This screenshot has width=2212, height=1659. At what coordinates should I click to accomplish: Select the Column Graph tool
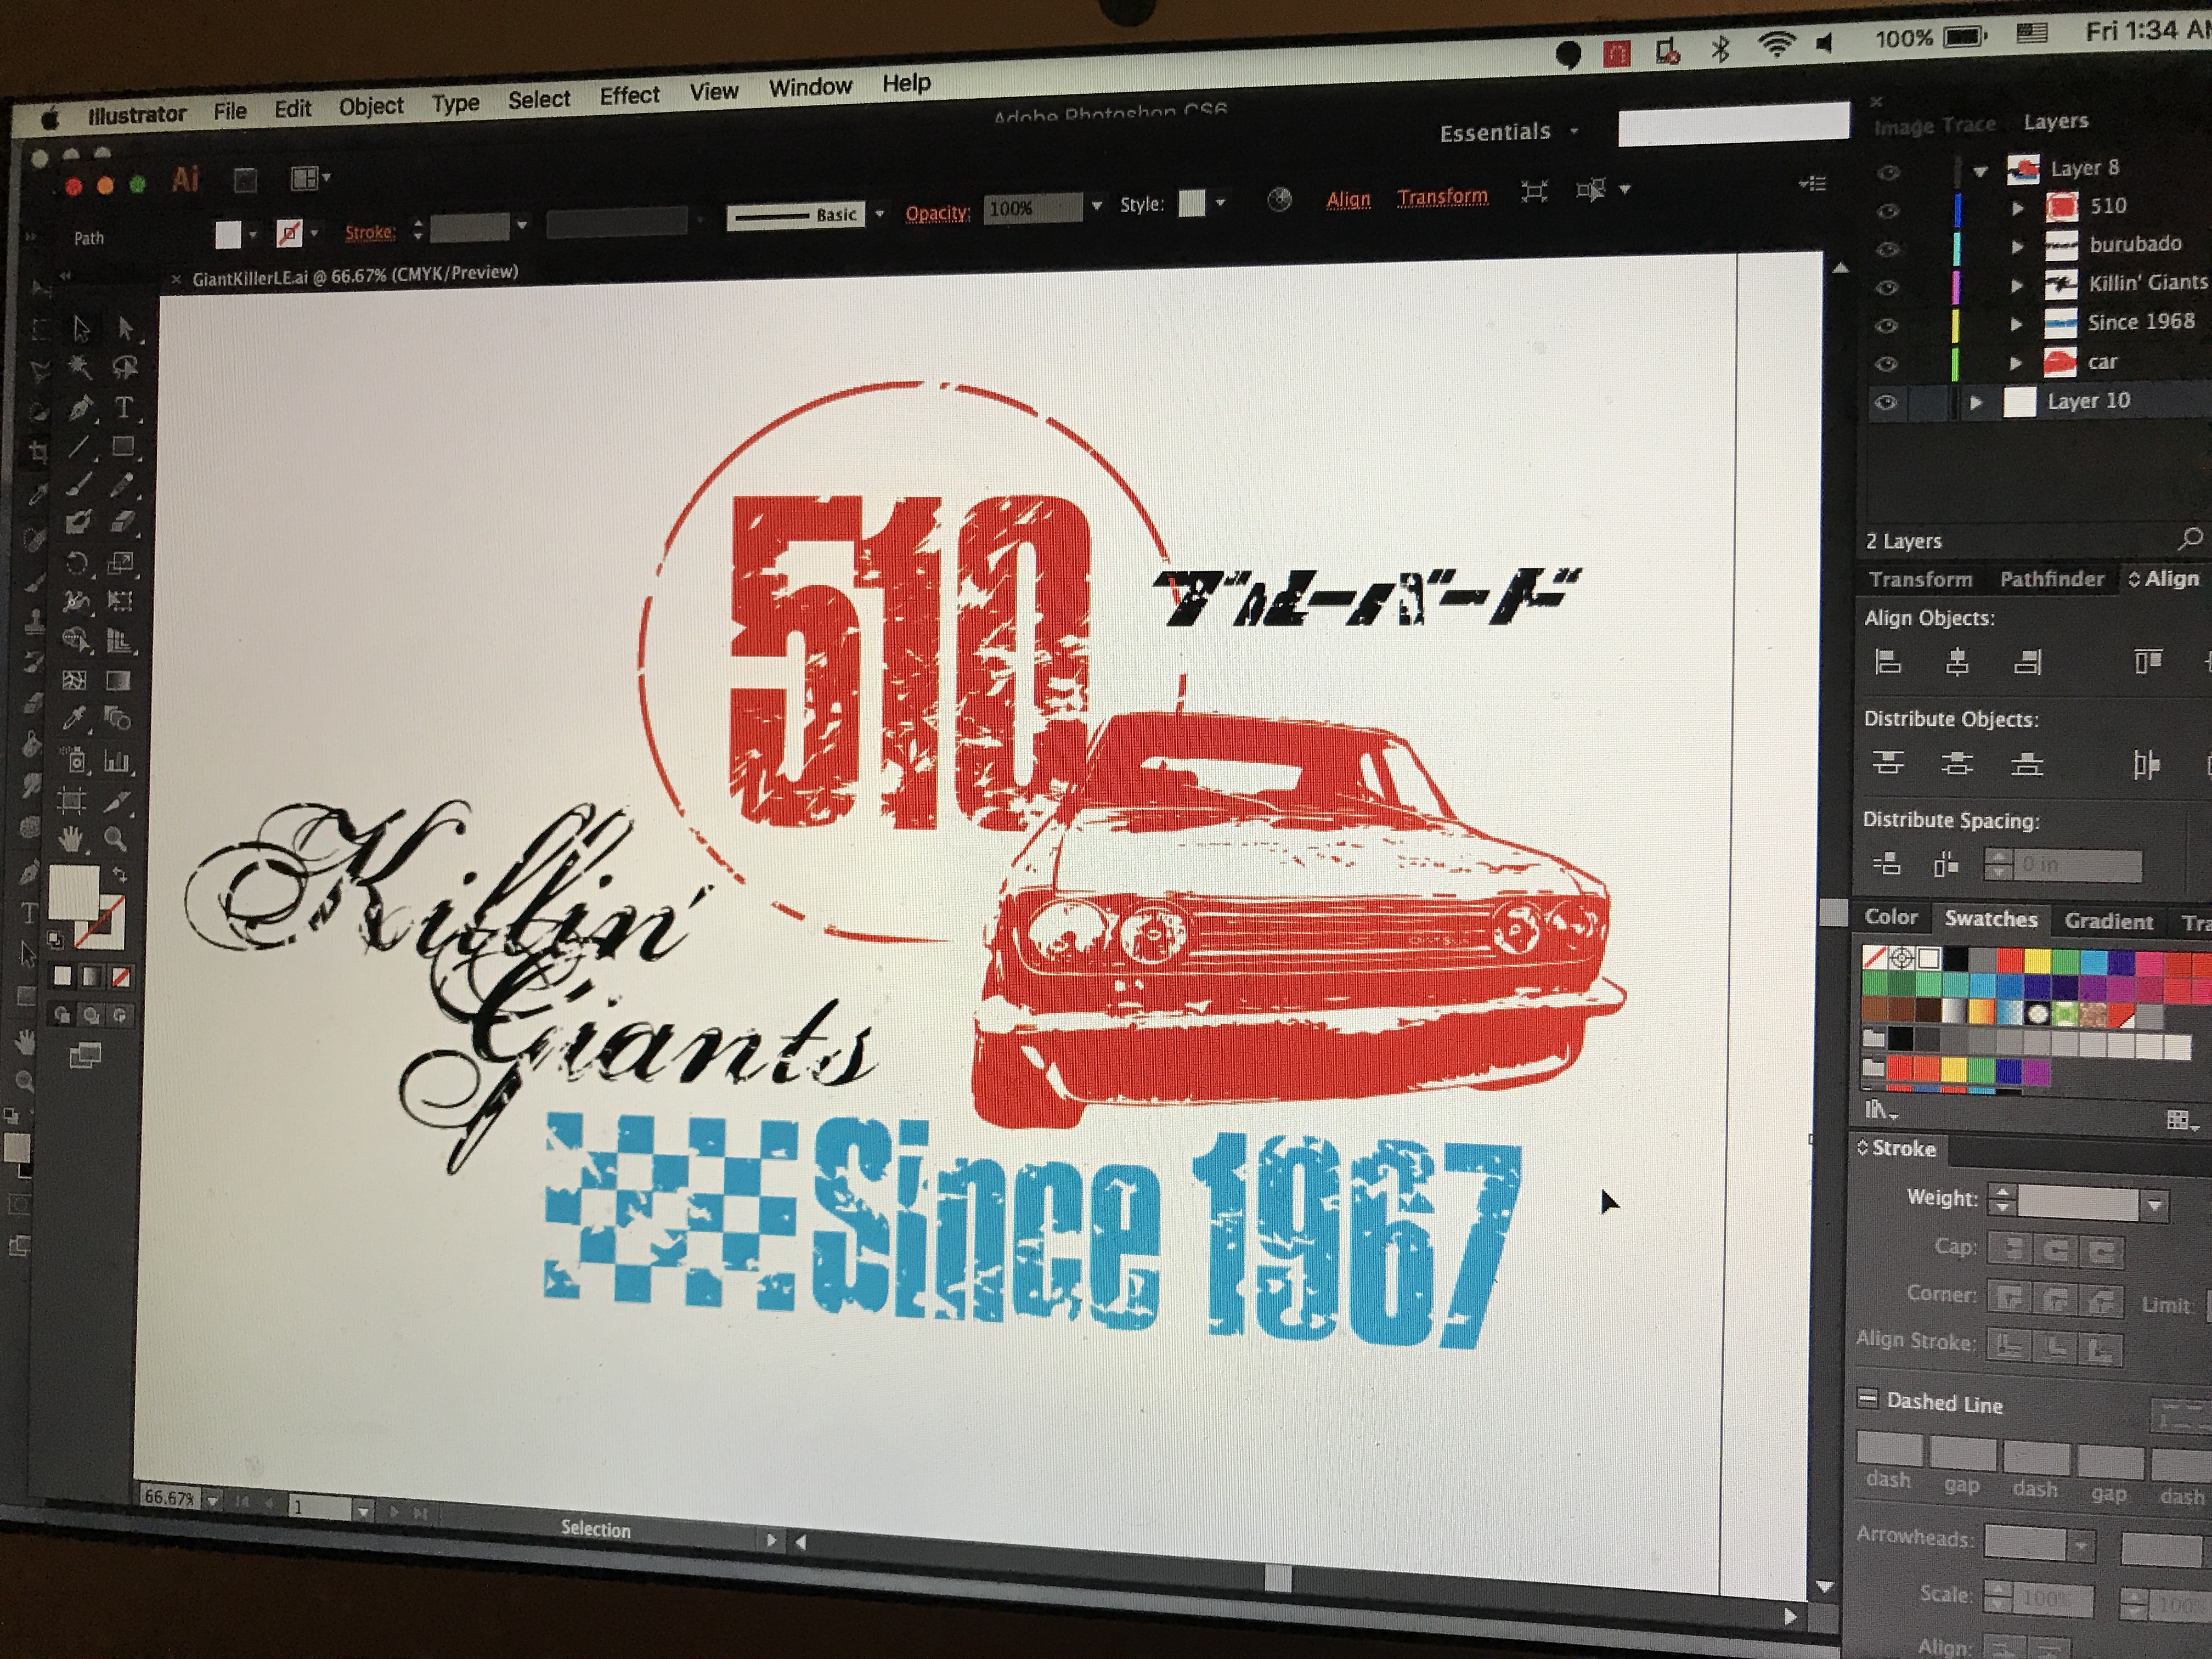pos(117,761)
